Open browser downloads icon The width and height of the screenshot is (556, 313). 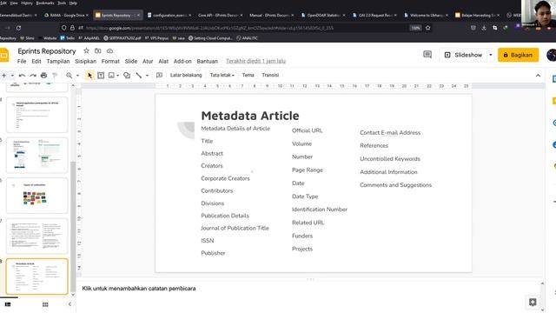click(x=484, y=28)
